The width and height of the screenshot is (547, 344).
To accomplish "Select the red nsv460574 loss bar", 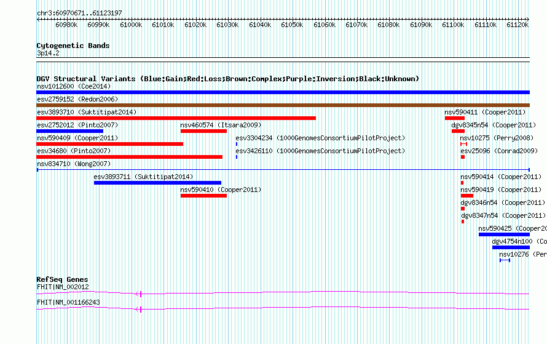I will point(203,131).
